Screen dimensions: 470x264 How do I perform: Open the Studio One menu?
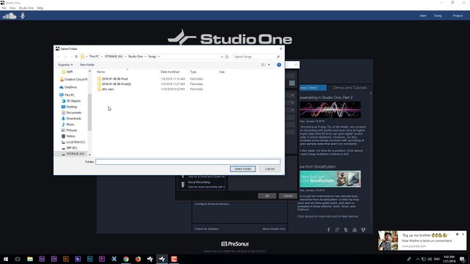tap(26, 8)
